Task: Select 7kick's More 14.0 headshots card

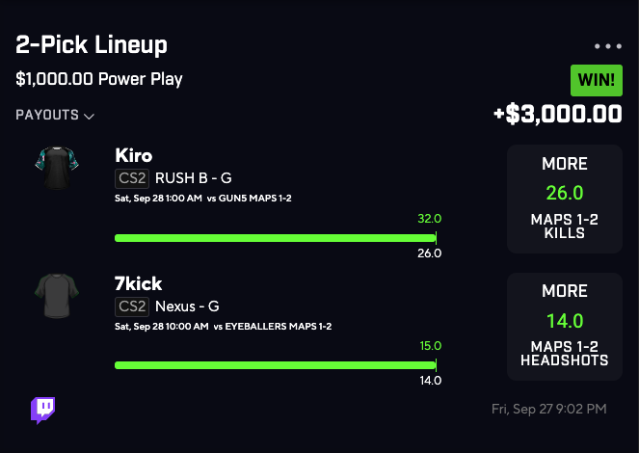Action: pos(564,326)
